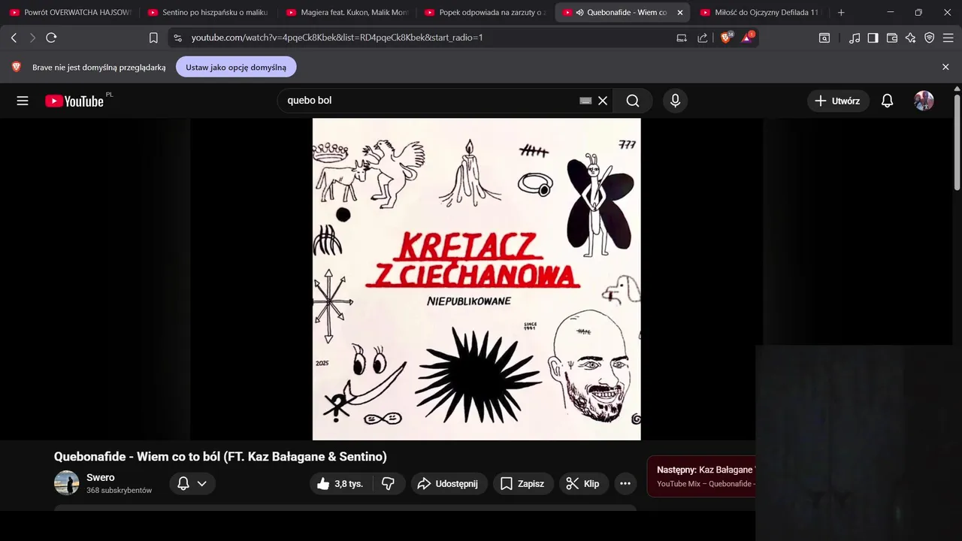
Task: Start voice search with microphone
Action: [x=675, y=101]
